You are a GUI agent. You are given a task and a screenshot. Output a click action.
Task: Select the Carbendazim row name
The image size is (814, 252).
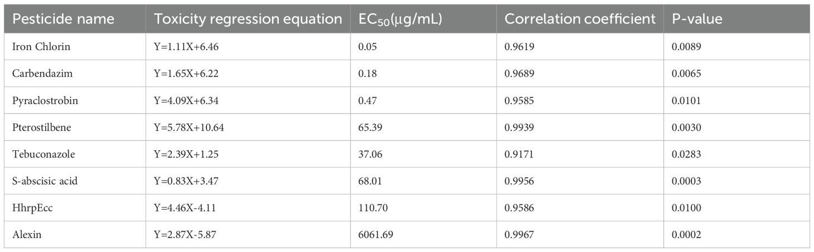coord(35,73)
